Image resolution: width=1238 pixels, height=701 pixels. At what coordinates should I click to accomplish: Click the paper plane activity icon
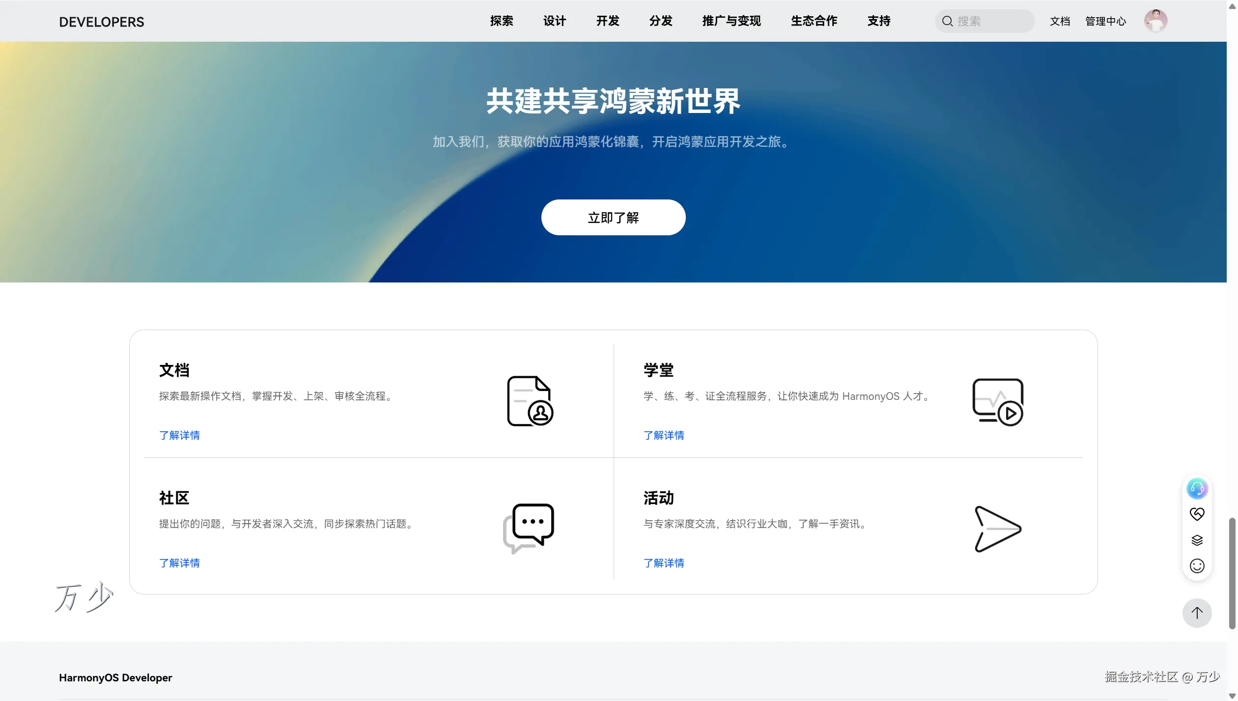tap(998, 529)
